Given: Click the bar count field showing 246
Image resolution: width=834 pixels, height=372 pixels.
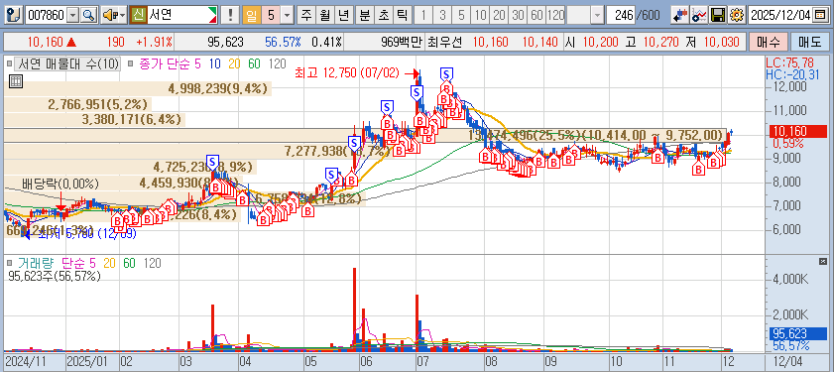Looking at the screenshot, I should tap(621, 15).
